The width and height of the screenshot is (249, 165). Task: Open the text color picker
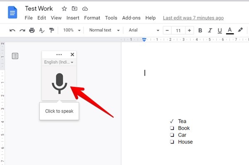pos(230,31)
